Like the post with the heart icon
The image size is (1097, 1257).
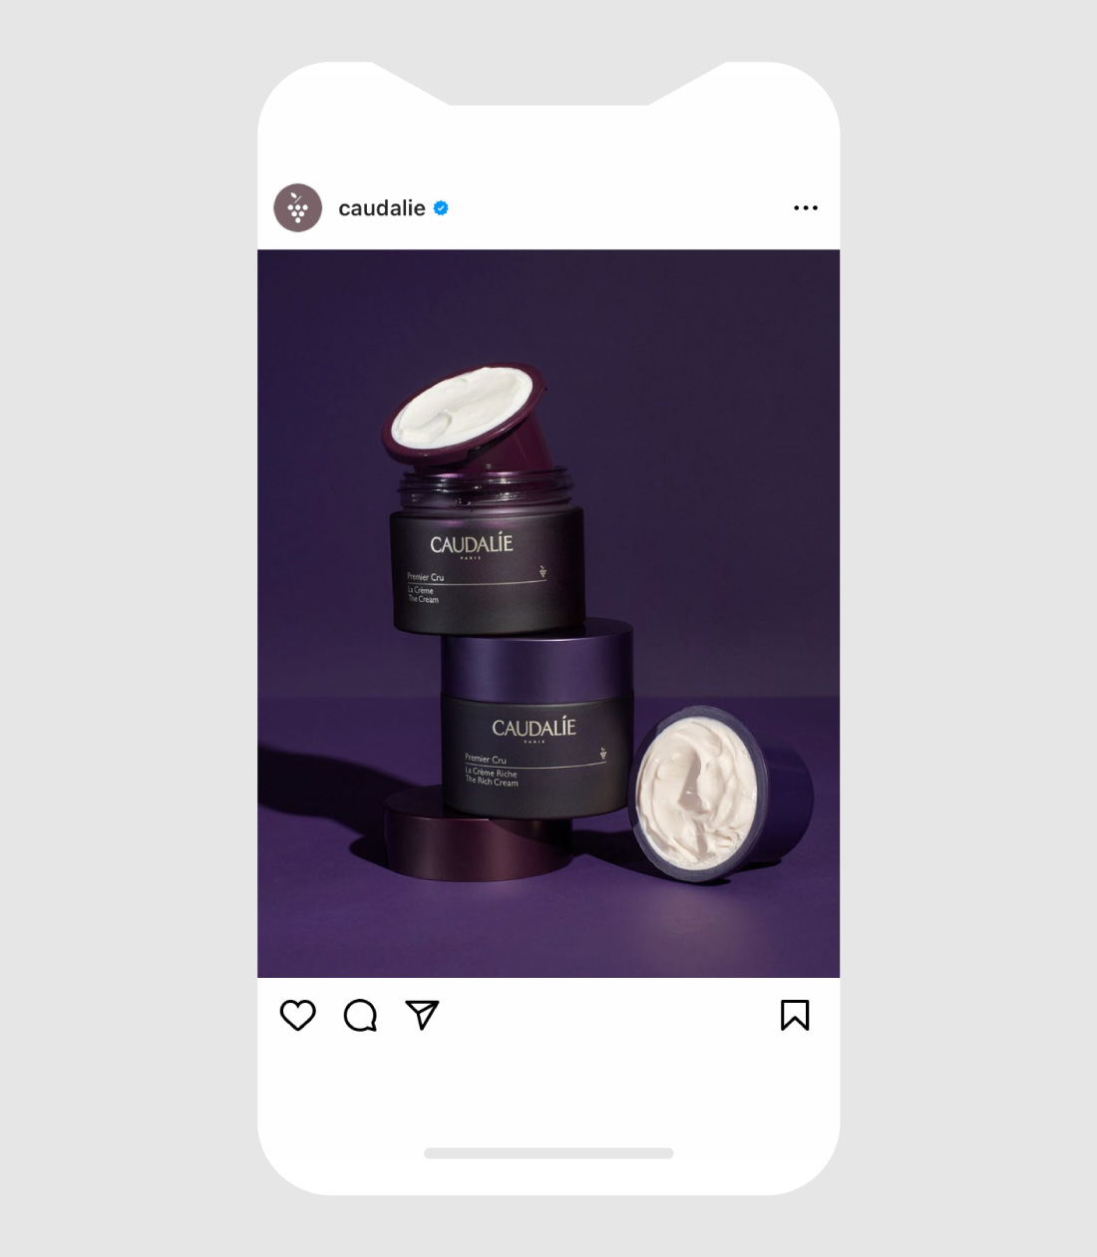[x=297, y=1015]
